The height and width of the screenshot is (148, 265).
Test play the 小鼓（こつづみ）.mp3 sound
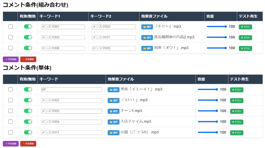237,133
